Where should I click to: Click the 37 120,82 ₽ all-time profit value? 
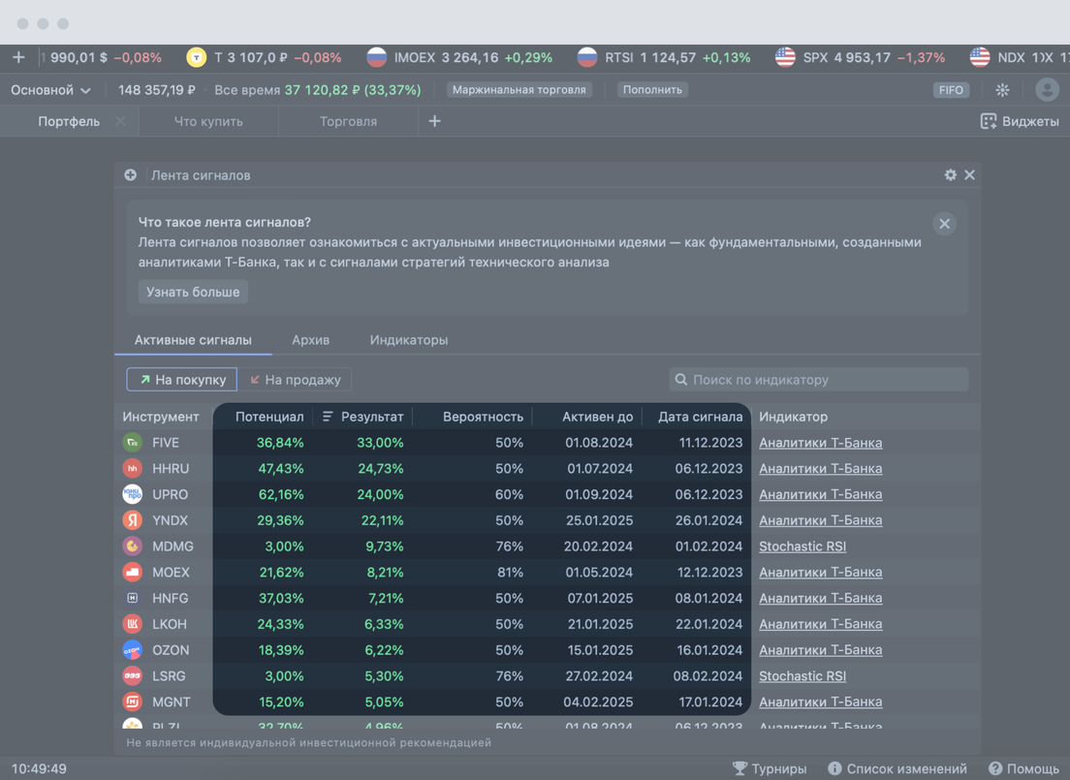tap(324, 90)
